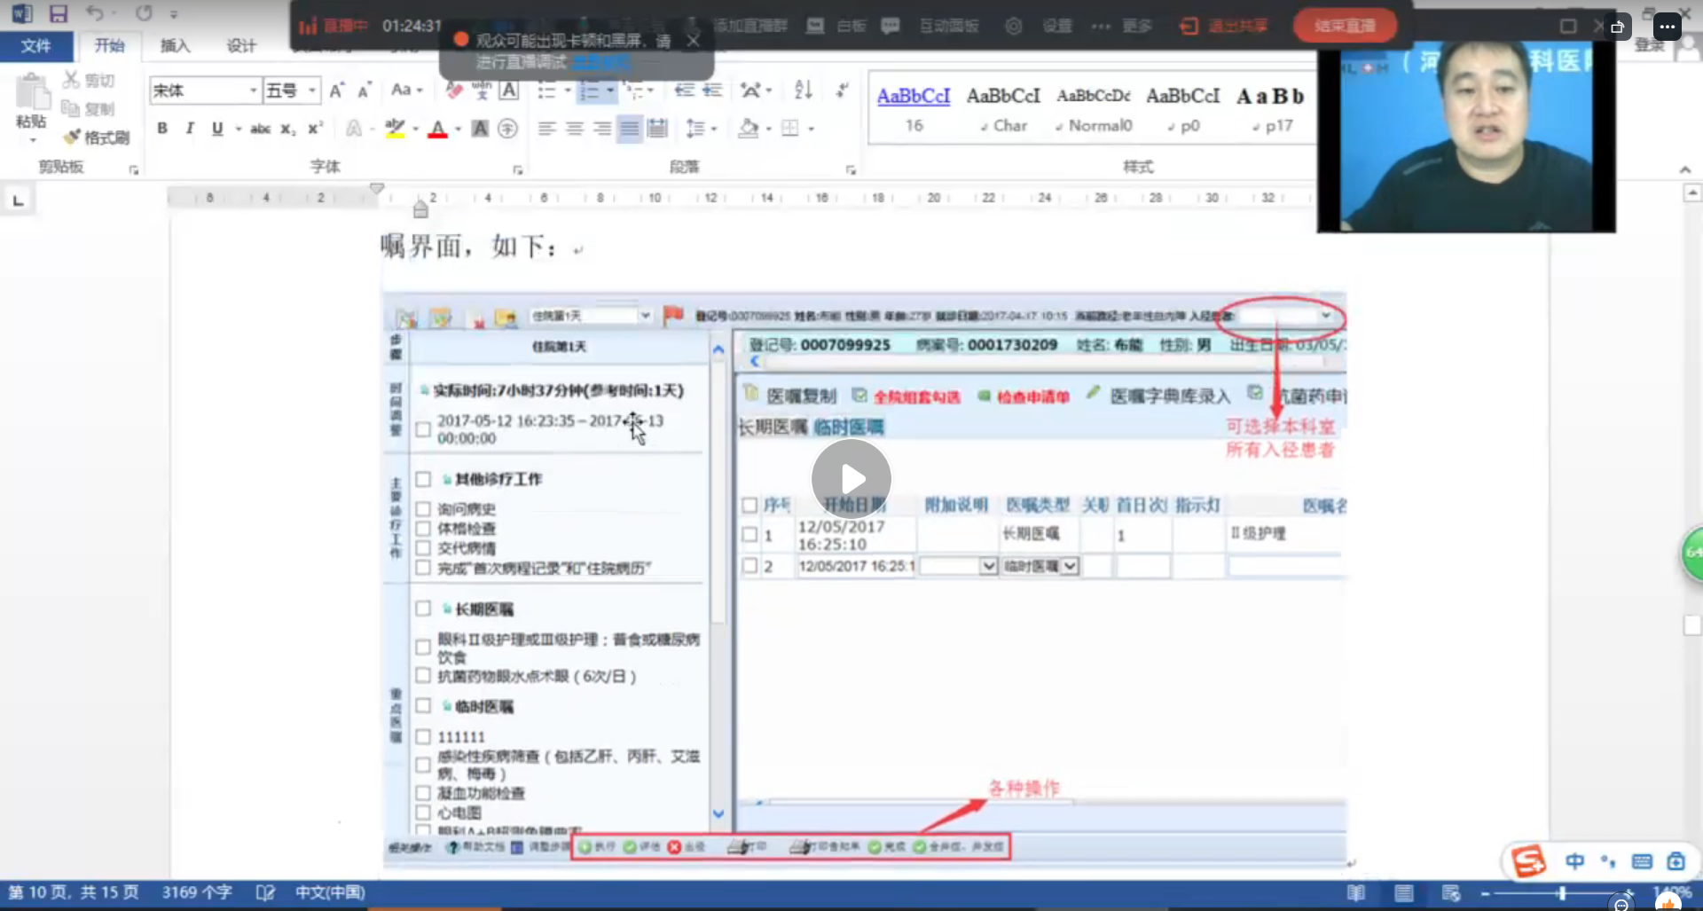Toggle Bold formatting
This screenshot has width=1703, height=911.
pos(162,130)
